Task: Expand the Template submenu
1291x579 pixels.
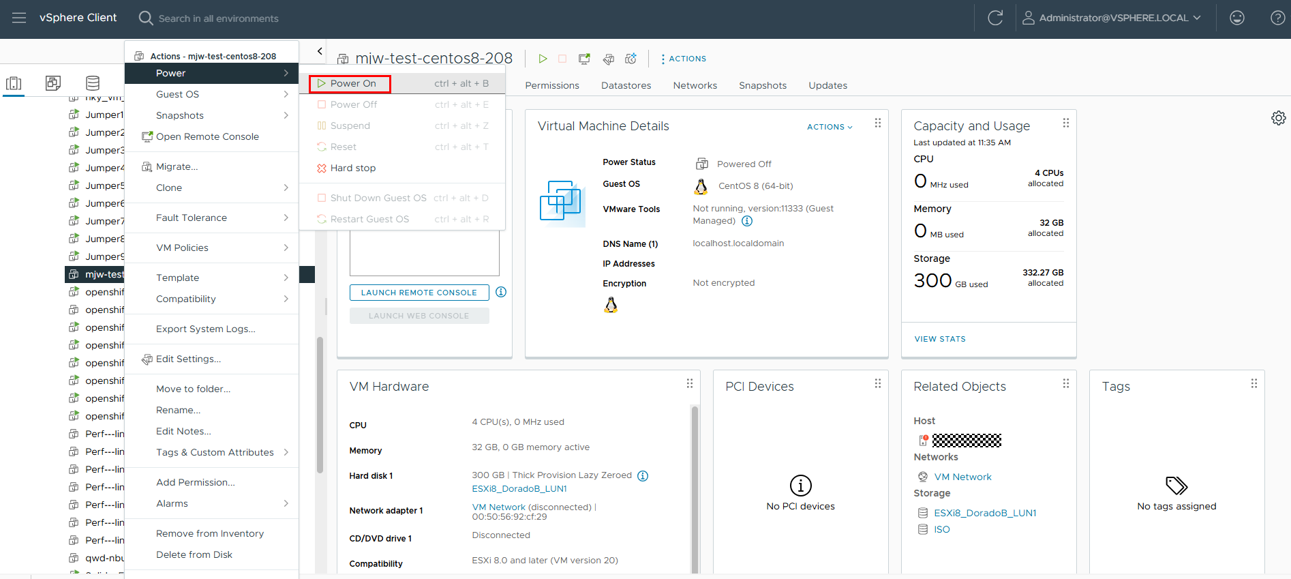Action: [x=211, y=278]
